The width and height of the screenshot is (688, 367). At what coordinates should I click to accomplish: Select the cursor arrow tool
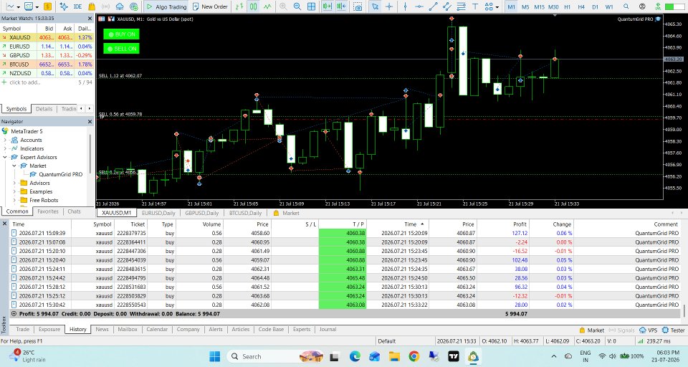click(x=375, y=6)
